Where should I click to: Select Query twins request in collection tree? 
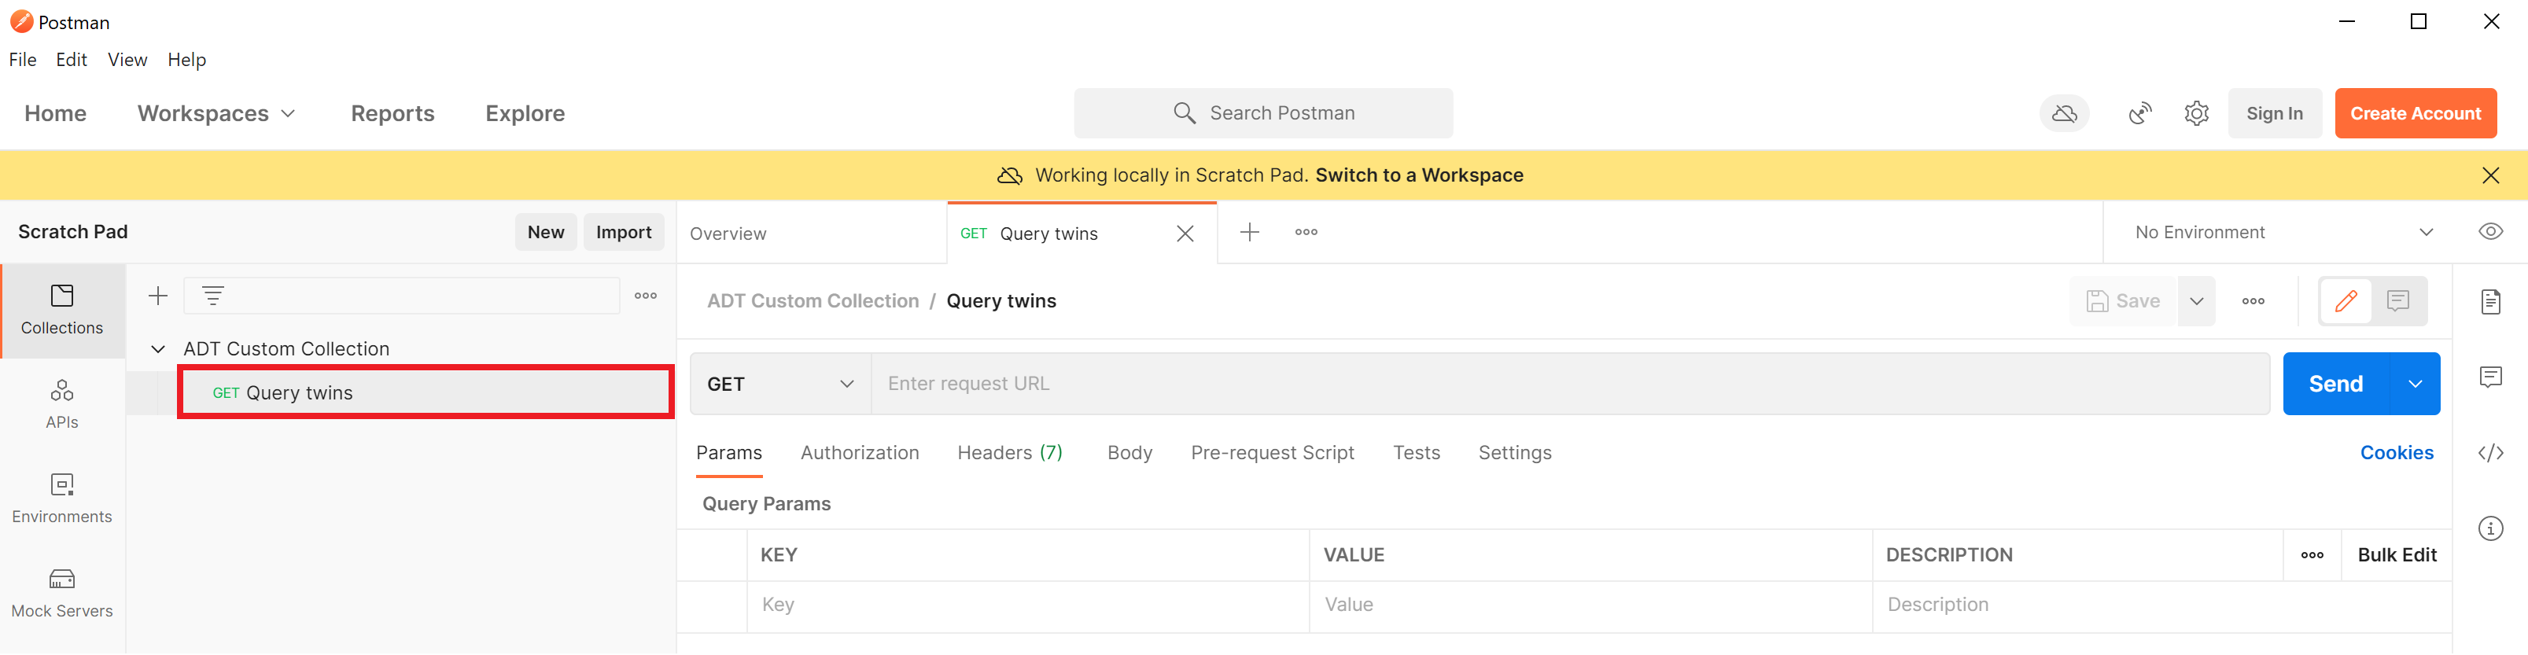point(425,393)
